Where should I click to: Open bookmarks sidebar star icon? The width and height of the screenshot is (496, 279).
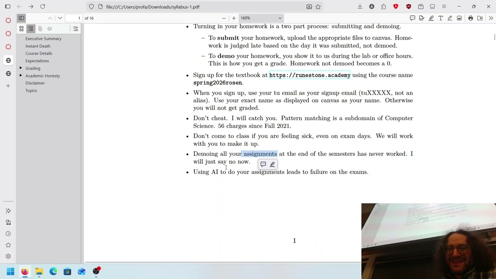click(x=8, y=245)
